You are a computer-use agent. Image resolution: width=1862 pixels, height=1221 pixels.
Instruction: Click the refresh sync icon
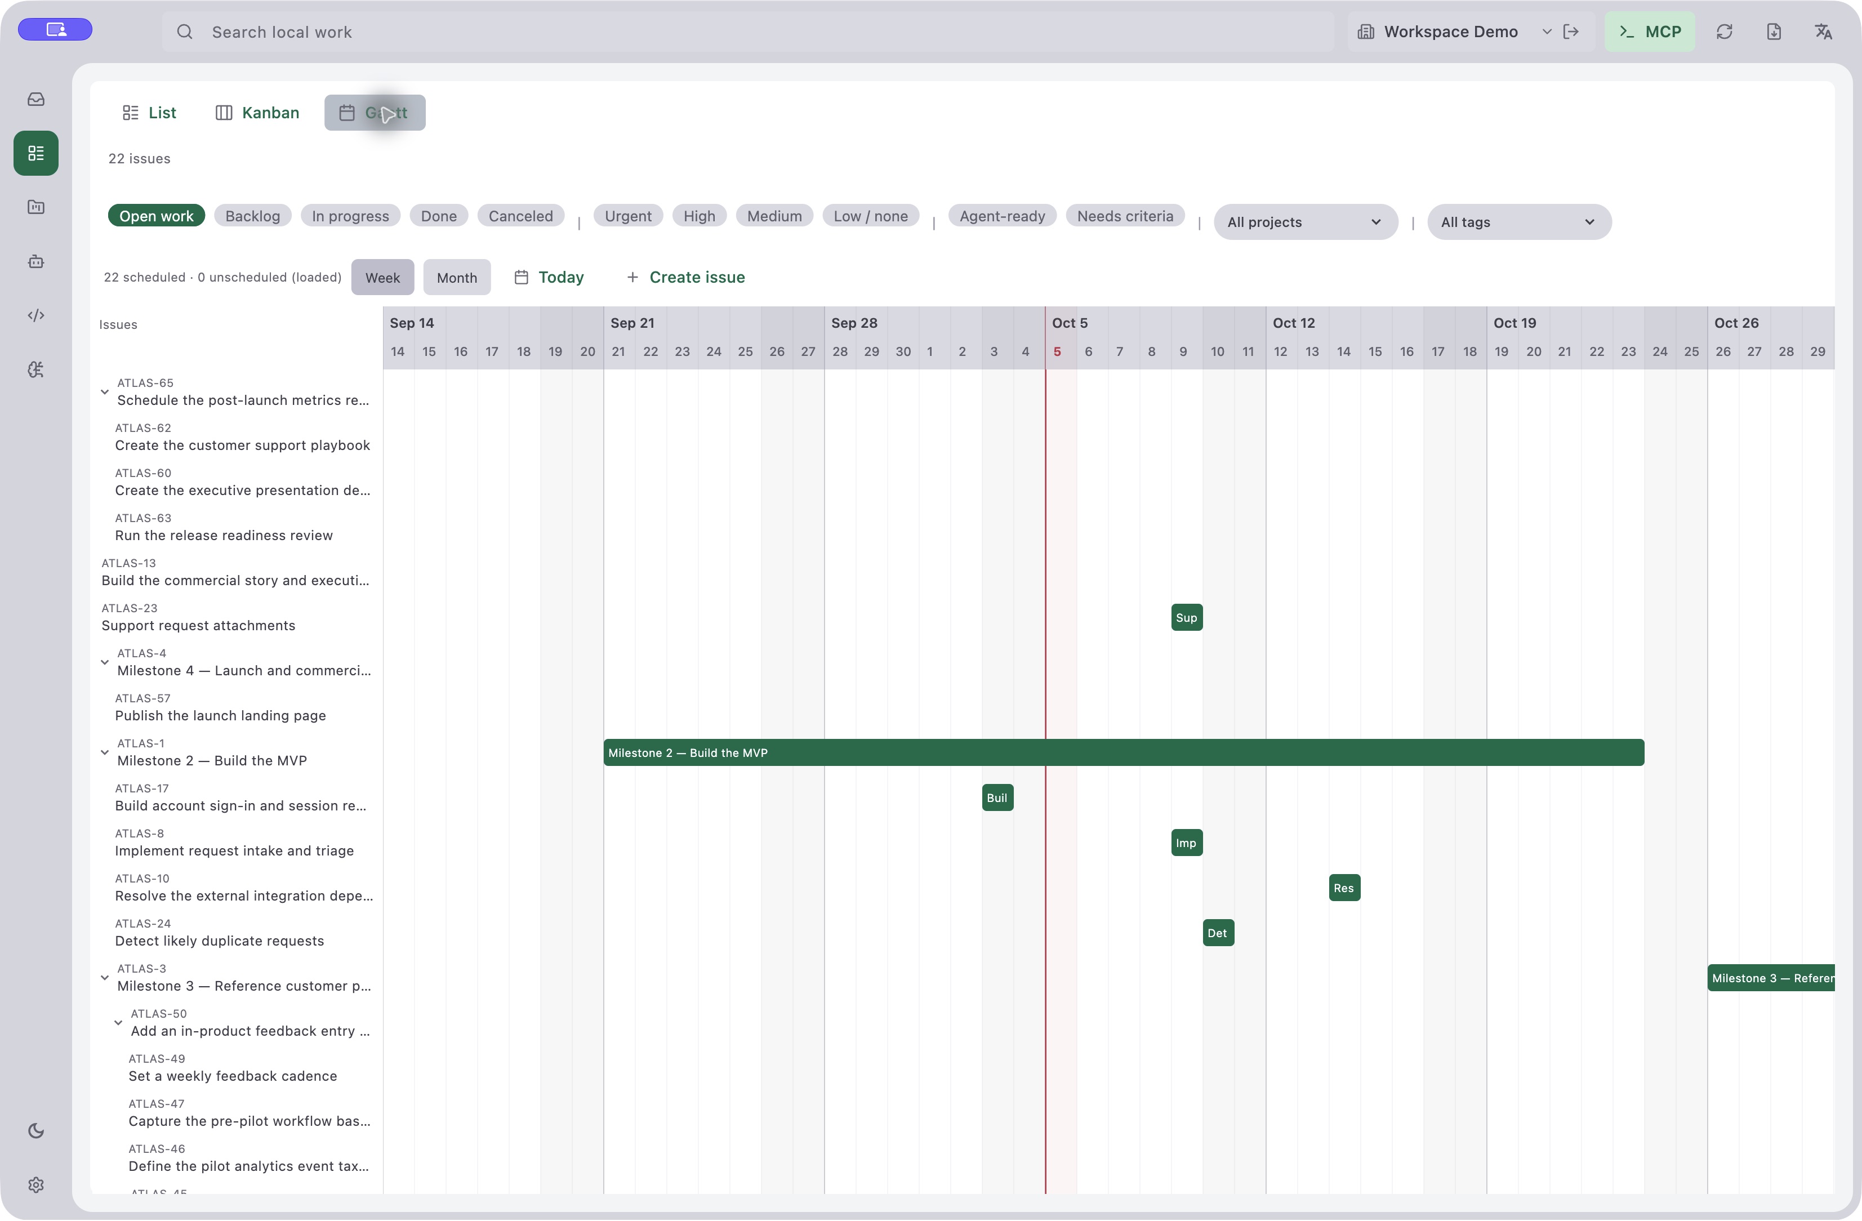coord(1725,32)
